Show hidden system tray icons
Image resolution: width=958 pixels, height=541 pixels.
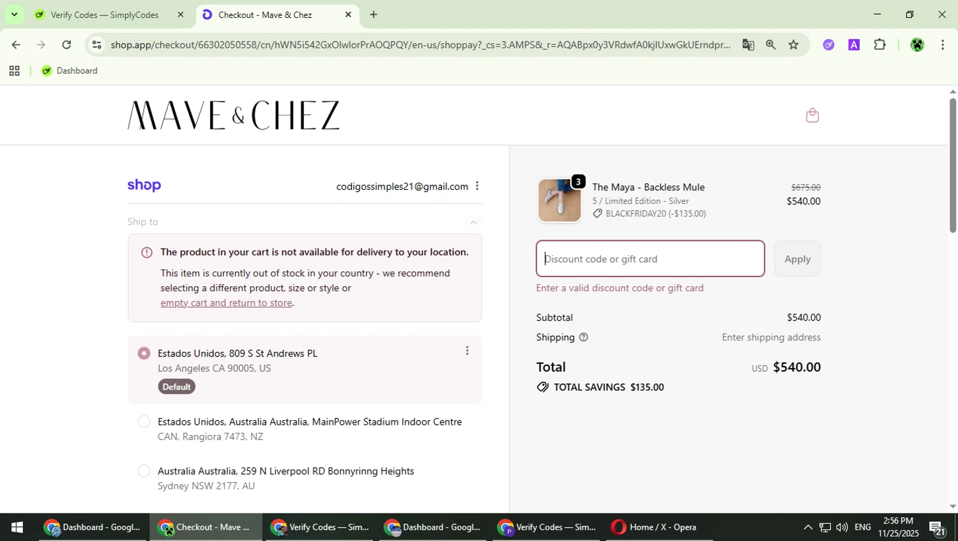point(808,527)
